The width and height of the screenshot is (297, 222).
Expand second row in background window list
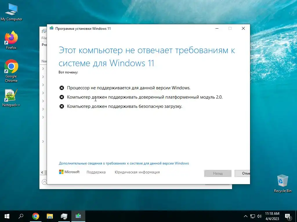coord(43,77)
